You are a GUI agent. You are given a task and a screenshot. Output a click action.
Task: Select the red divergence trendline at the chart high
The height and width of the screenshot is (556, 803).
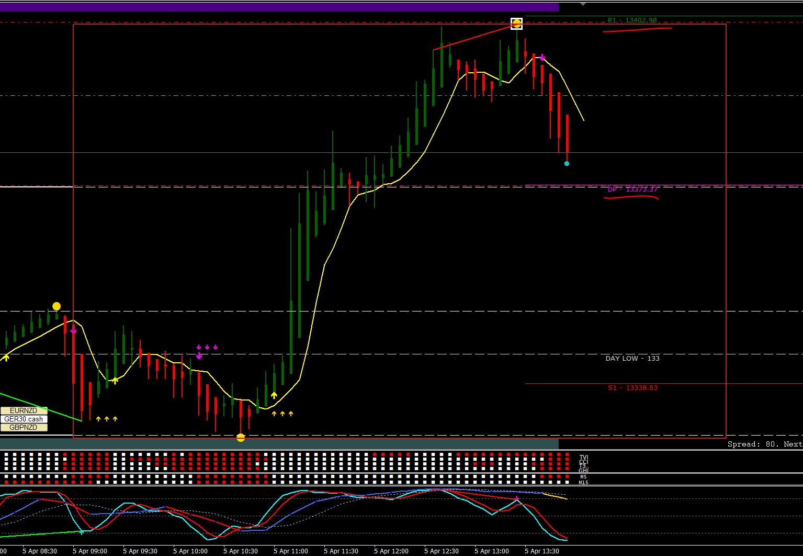[474, 37]
